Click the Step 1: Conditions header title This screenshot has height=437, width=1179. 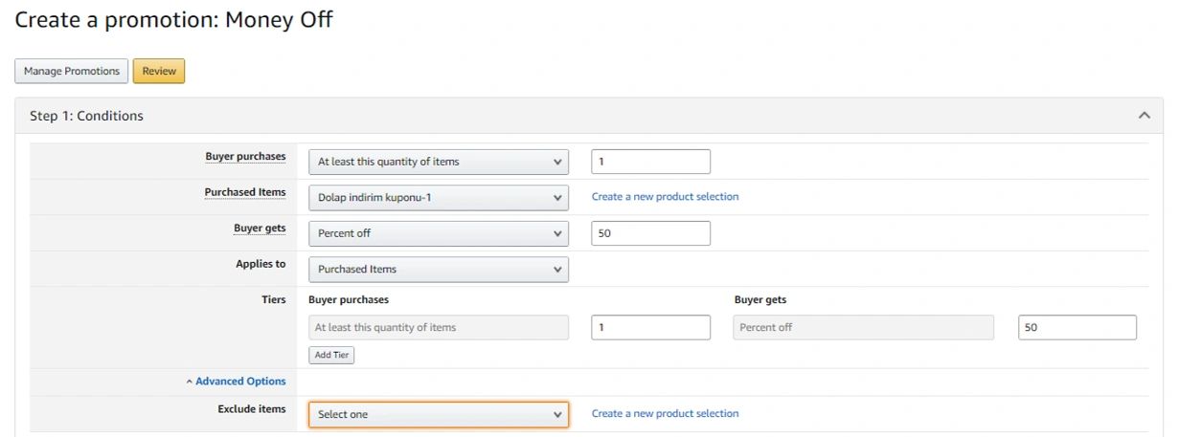(x=86, y=116)
